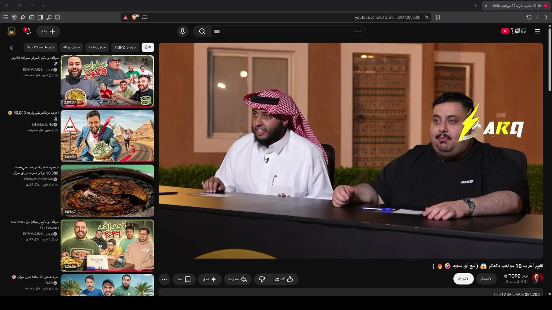Dislike the video with thumbs down
552x310 pixels.
(x=262, y=279)
